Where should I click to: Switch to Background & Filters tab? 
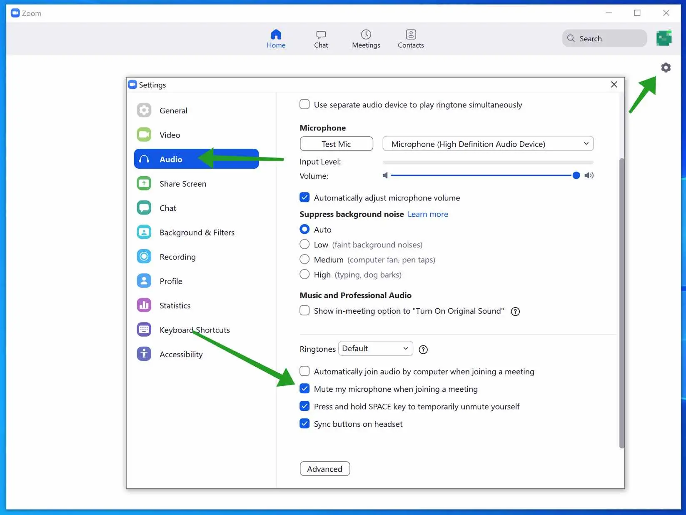pos(197,232)
